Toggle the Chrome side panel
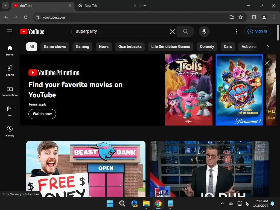Image resolution: width=280 pixels, height=210 pixels. click(254, 17)
